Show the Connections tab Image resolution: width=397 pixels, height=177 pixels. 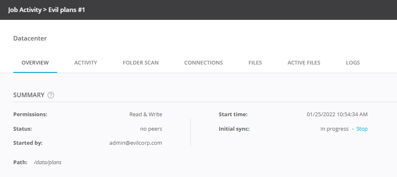pyautogui.click(x=203, y=63)
